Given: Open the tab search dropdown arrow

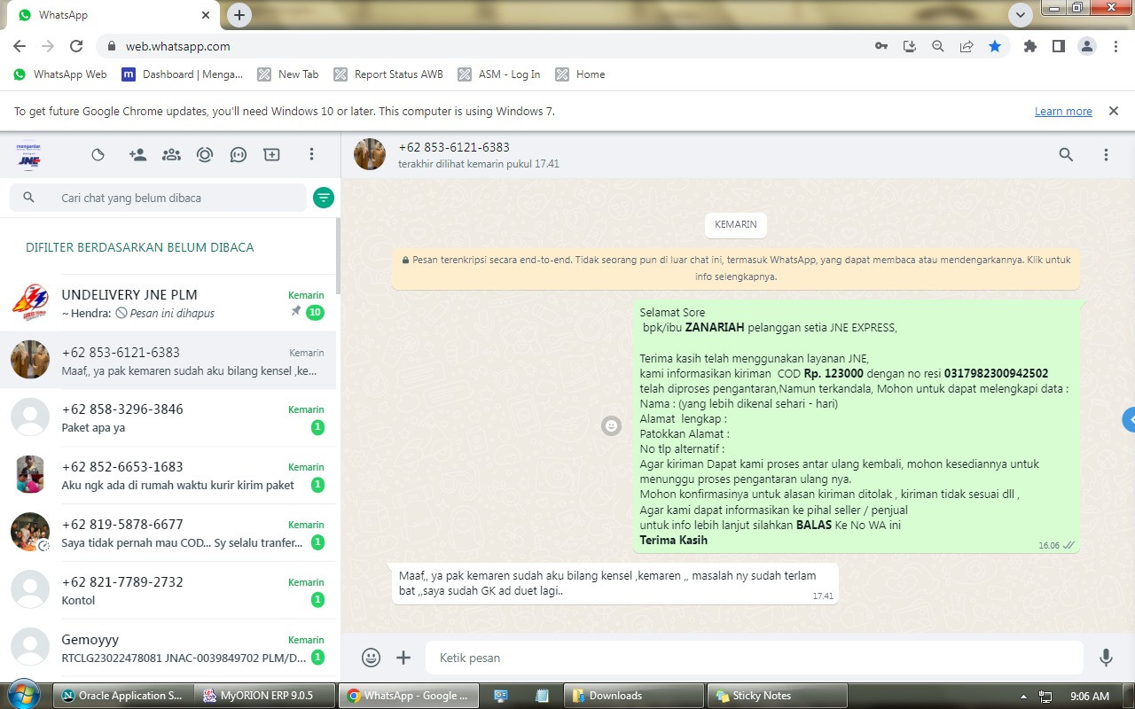Looking at the screenshot, I should 1020,14.
